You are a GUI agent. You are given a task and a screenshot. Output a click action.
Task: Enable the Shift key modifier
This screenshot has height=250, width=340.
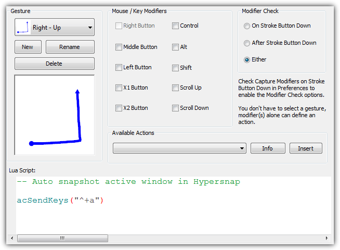tap(175, 68)
